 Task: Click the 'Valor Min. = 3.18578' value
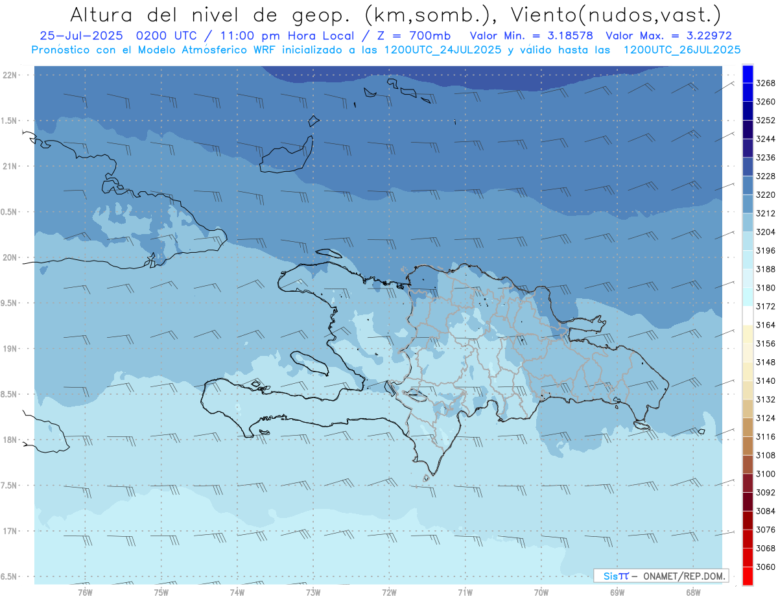point(531,36)
